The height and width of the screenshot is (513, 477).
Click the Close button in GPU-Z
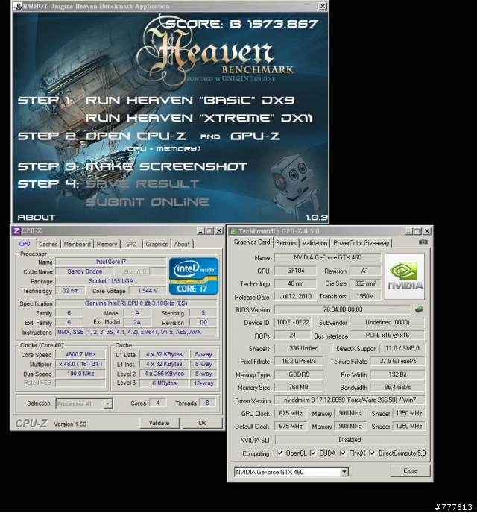tap(411, 470)
